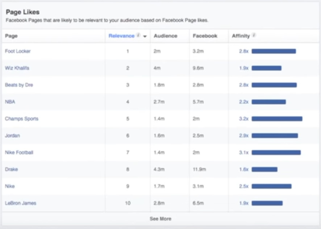Click the 1.7m Audience value

[159, 186]
